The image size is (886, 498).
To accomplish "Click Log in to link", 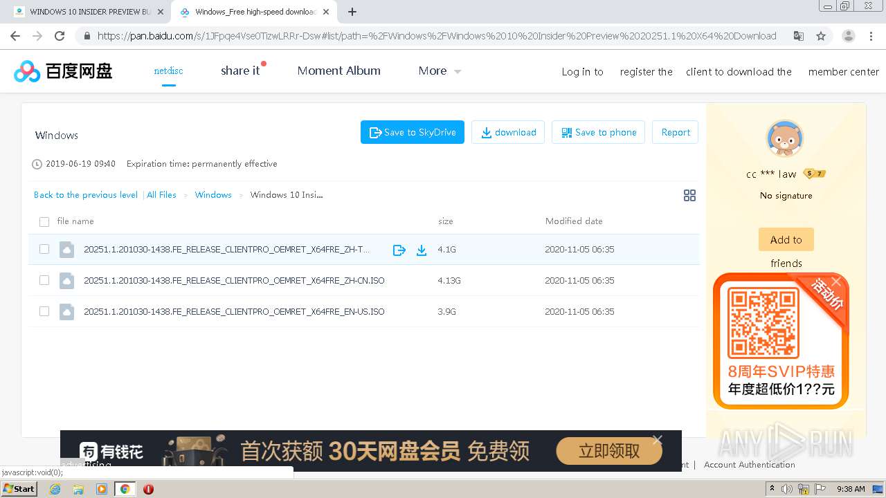I will [582, 72].
